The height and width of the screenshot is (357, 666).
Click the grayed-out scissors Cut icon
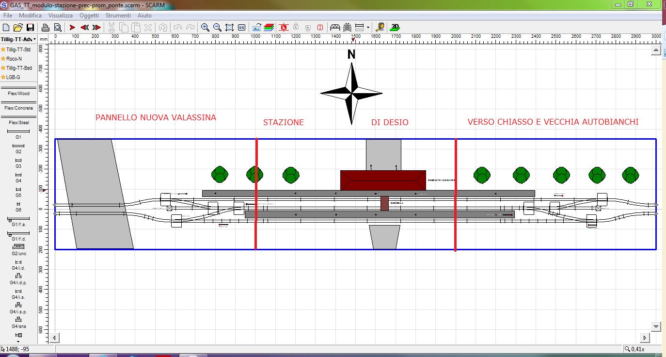pos(111,27)
